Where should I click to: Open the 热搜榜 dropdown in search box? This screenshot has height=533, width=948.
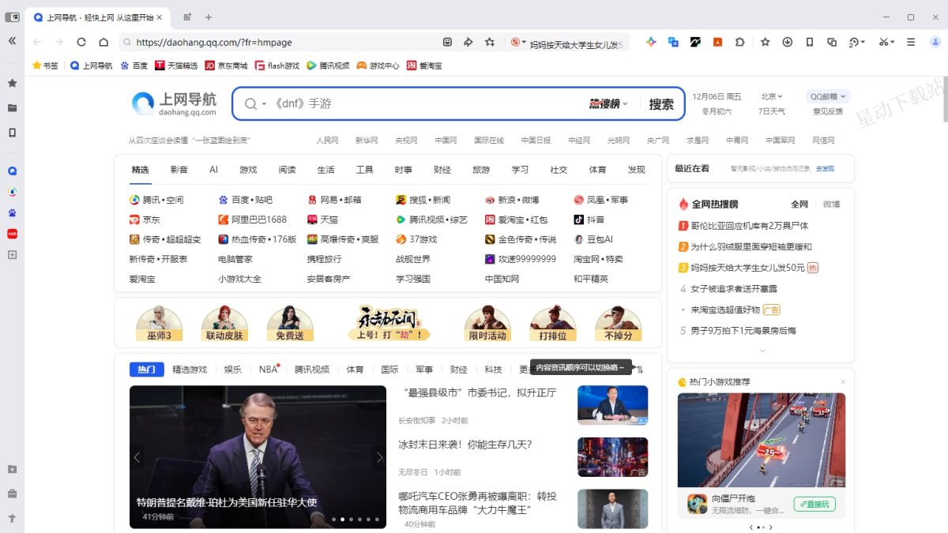point(608,103)
